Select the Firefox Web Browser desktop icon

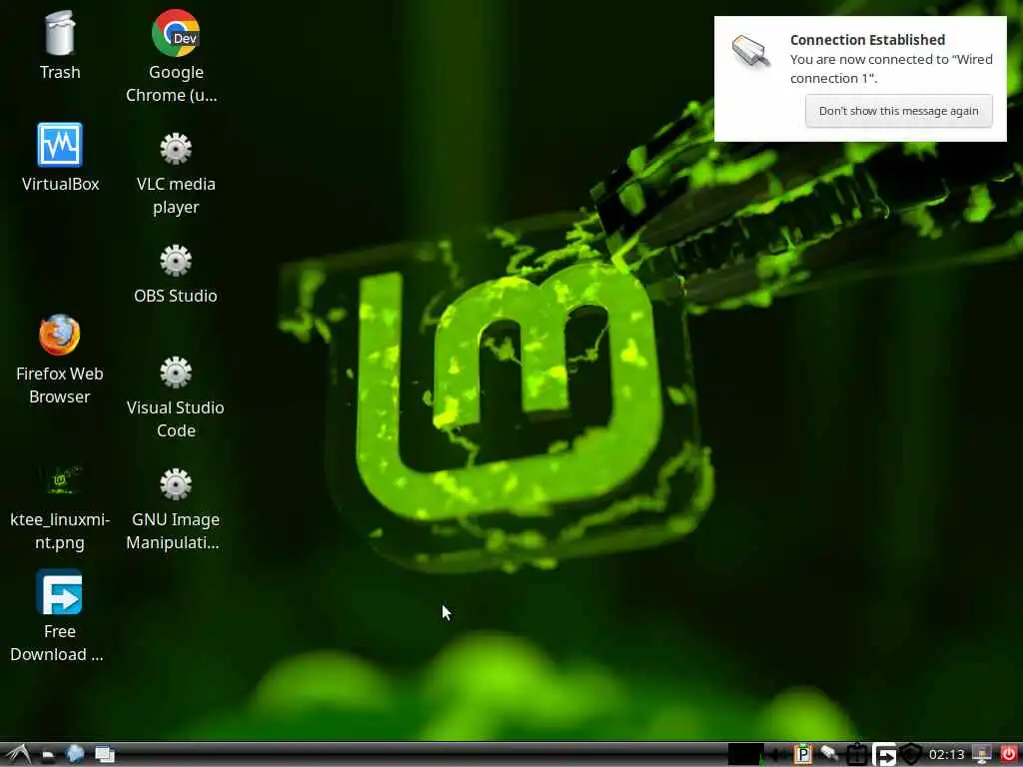pyautogui.click(x=59, y=336)
